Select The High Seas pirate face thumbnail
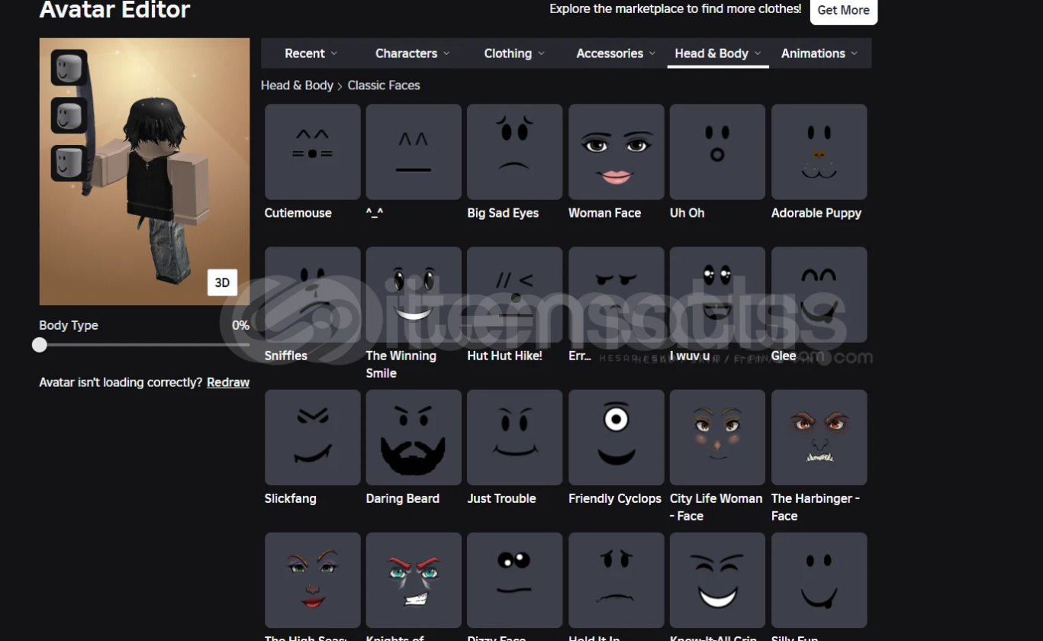The image size is (1043, 641). pos(313,580)
